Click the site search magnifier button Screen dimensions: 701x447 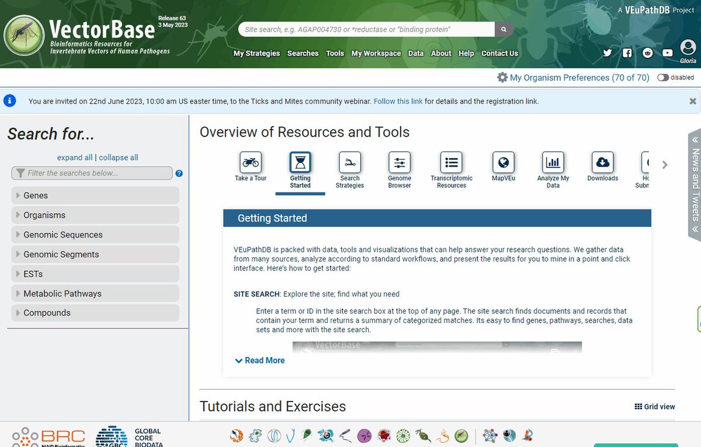click(504, 29)
